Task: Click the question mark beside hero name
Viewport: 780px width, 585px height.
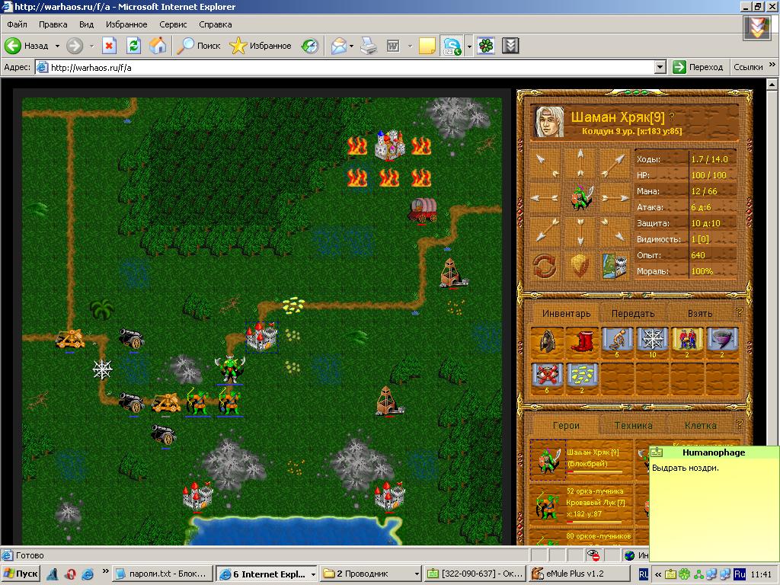Action: coord(672,117)
